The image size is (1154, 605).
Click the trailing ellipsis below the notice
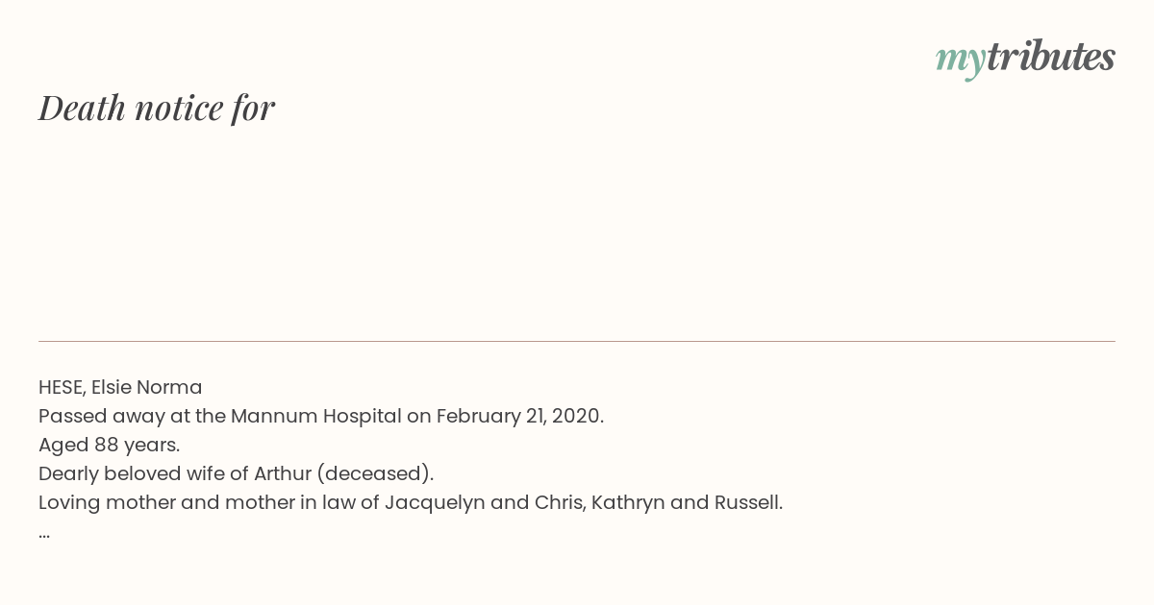coord(44,533)
